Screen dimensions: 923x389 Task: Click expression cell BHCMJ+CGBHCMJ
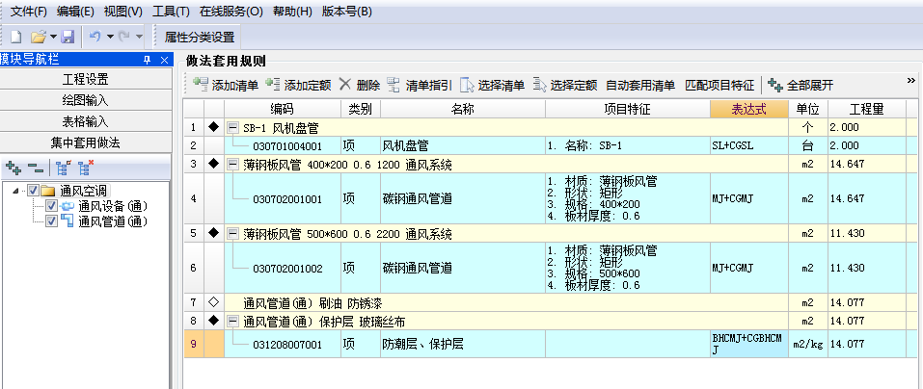(748, 344)
